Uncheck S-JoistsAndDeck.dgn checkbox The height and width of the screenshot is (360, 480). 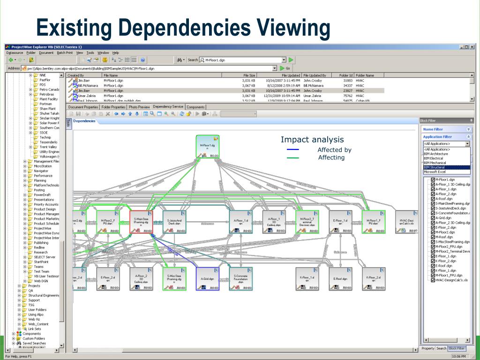coord(433,208)
